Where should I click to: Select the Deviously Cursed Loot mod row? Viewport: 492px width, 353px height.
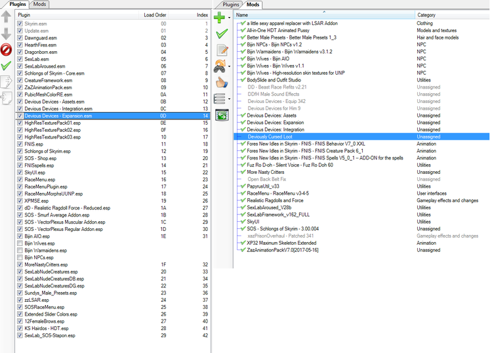click(361, 136)
